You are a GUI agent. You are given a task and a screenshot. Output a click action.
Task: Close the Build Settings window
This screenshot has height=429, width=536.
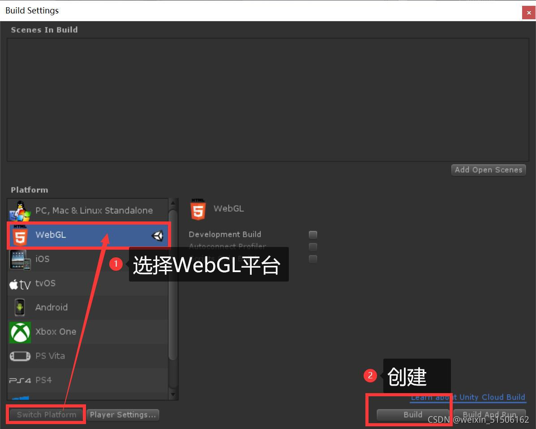(x=528, y=13)
